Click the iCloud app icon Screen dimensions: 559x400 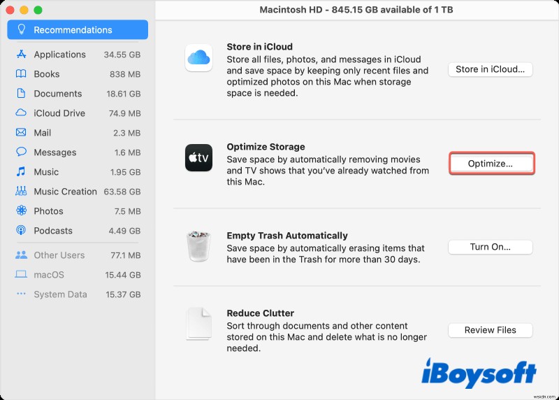click(198, 58)
